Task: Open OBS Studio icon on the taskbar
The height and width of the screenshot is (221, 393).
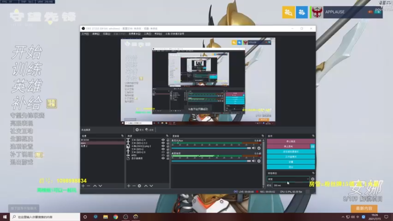Action: click(x=126, y=217)
